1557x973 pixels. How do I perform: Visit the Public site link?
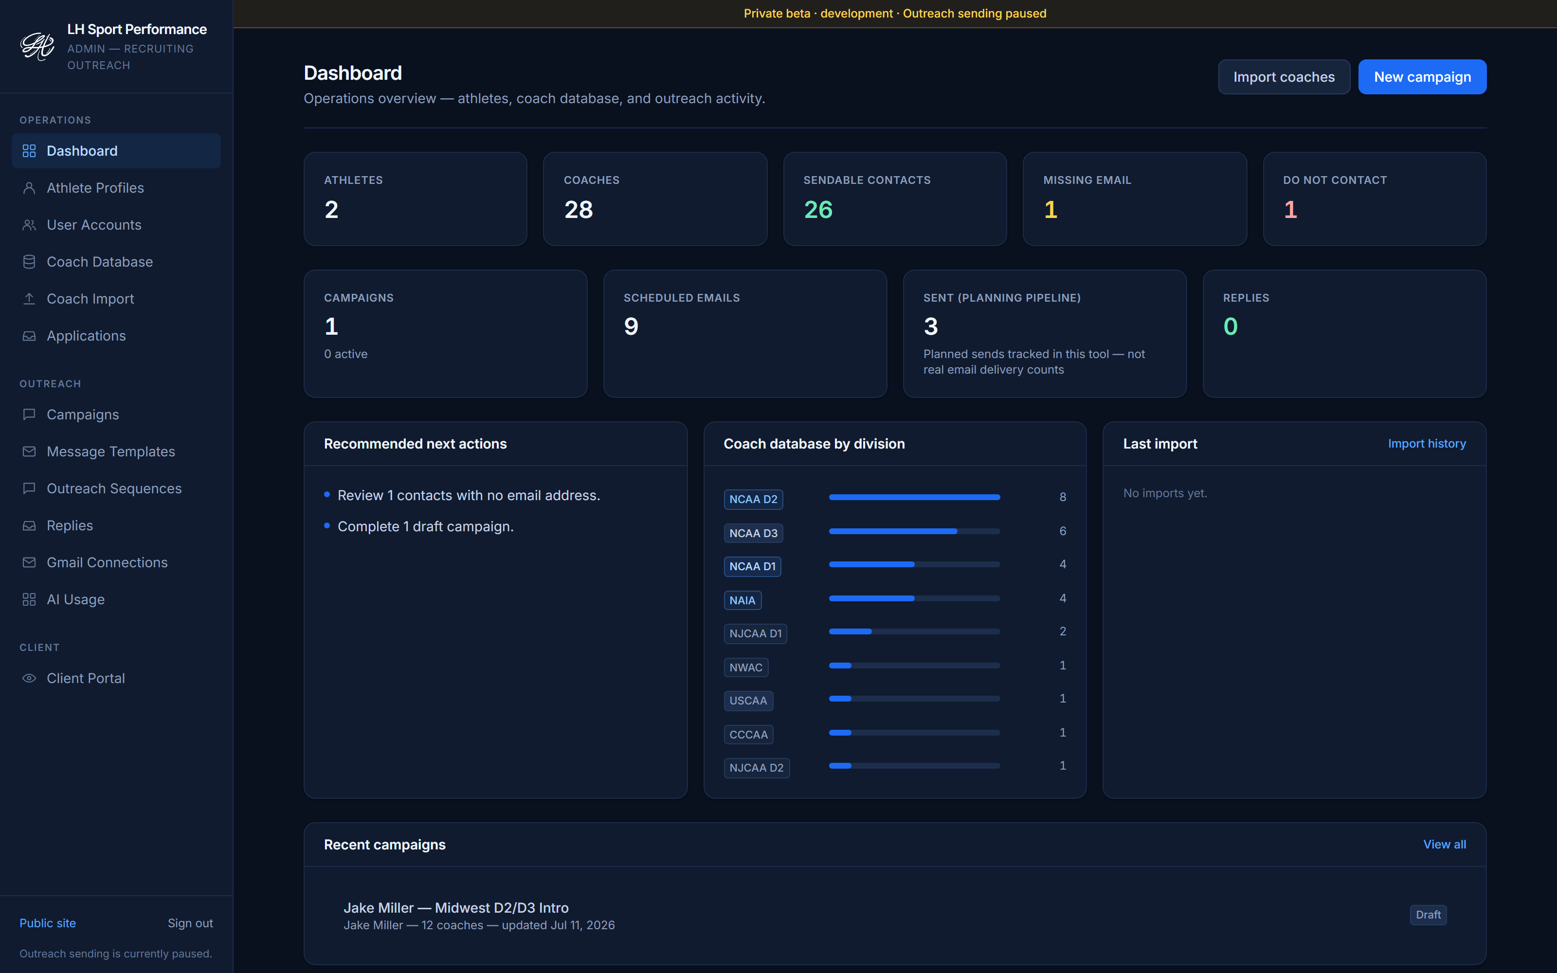(48, 923)
